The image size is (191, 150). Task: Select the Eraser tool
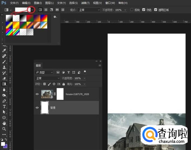point(4,78)
